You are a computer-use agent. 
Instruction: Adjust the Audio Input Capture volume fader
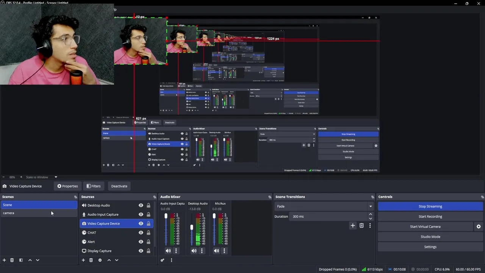[166, 216]
